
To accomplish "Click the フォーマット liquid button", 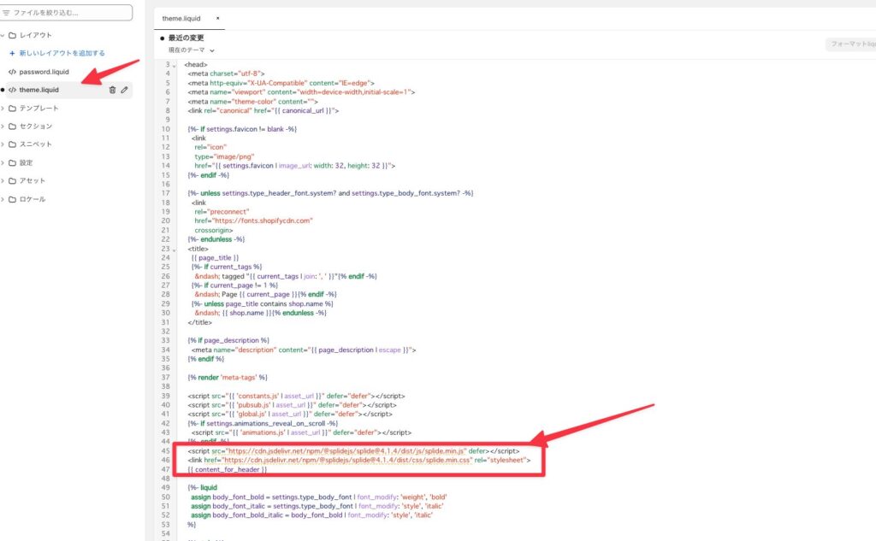I will pos(851,44).
